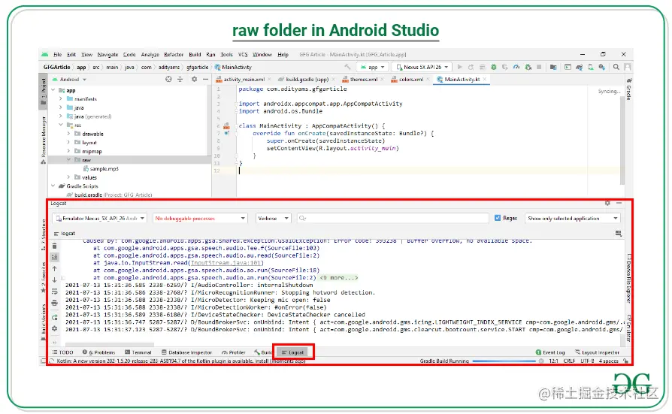This screenshot has width=672, height=414.
Task: Click the Stop square icon in toolbar
Action: (x=539, y=67)
